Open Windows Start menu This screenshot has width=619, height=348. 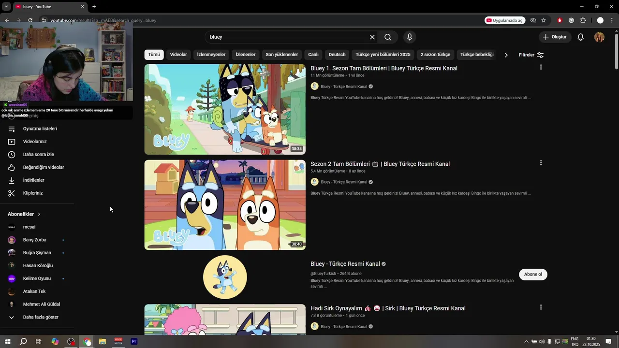coord(7,341)
